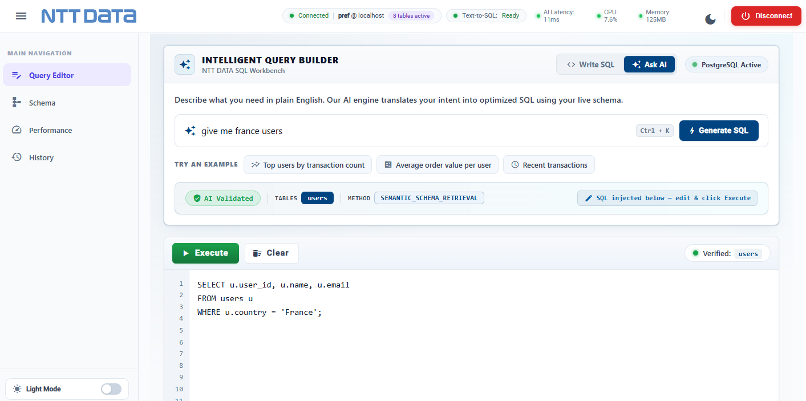Execute the SQL query
806x401 pixels.
point(205,253)
